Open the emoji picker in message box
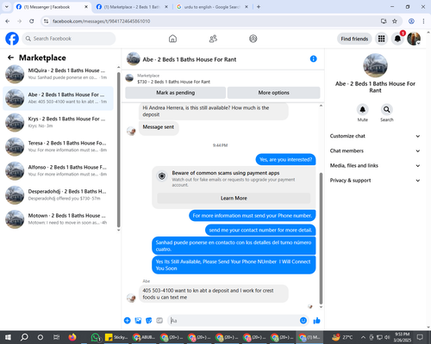This screenshot has width=431, height=344. pyautogui.click(x=303, y=321)
